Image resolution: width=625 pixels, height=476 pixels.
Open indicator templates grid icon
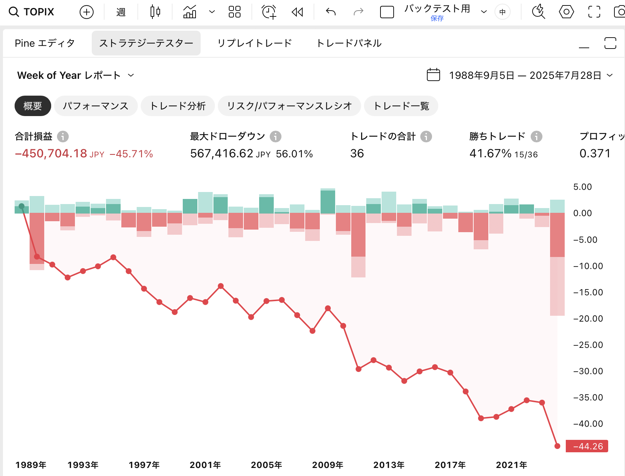(235, 12)
